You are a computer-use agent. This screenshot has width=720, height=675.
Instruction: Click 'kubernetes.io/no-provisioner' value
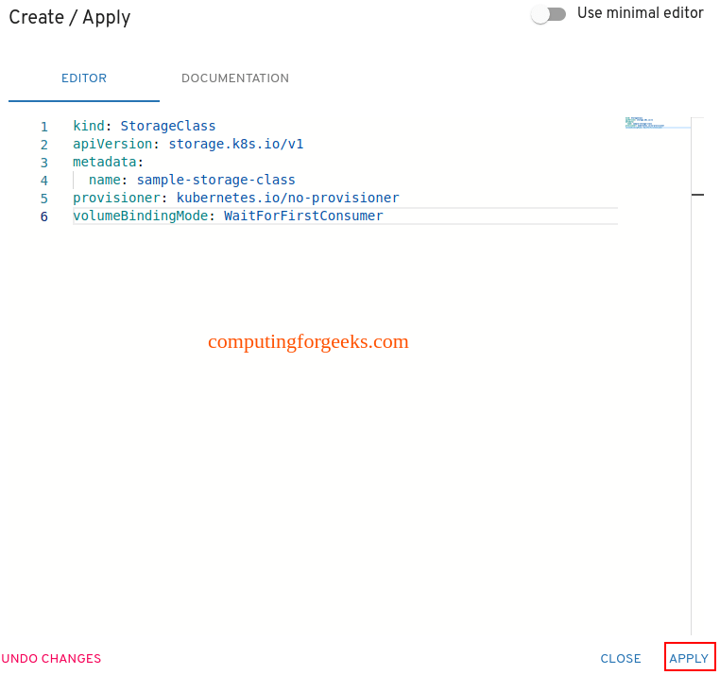(288, 198)
